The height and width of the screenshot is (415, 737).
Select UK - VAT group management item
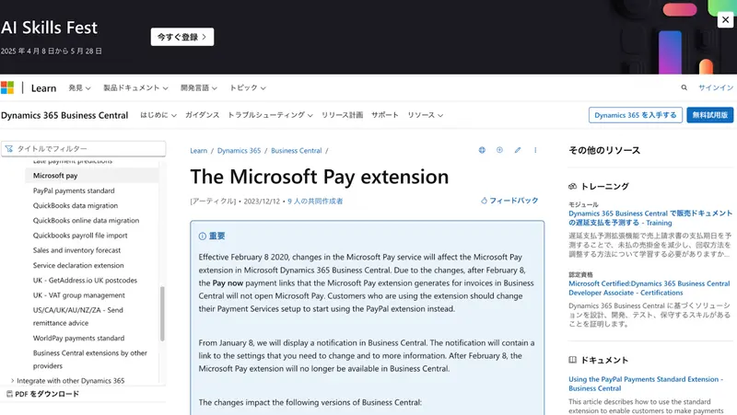coord(79,295)
